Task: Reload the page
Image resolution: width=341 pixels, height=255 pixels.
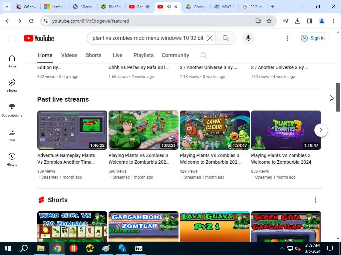Action: [x=31, y=21]
